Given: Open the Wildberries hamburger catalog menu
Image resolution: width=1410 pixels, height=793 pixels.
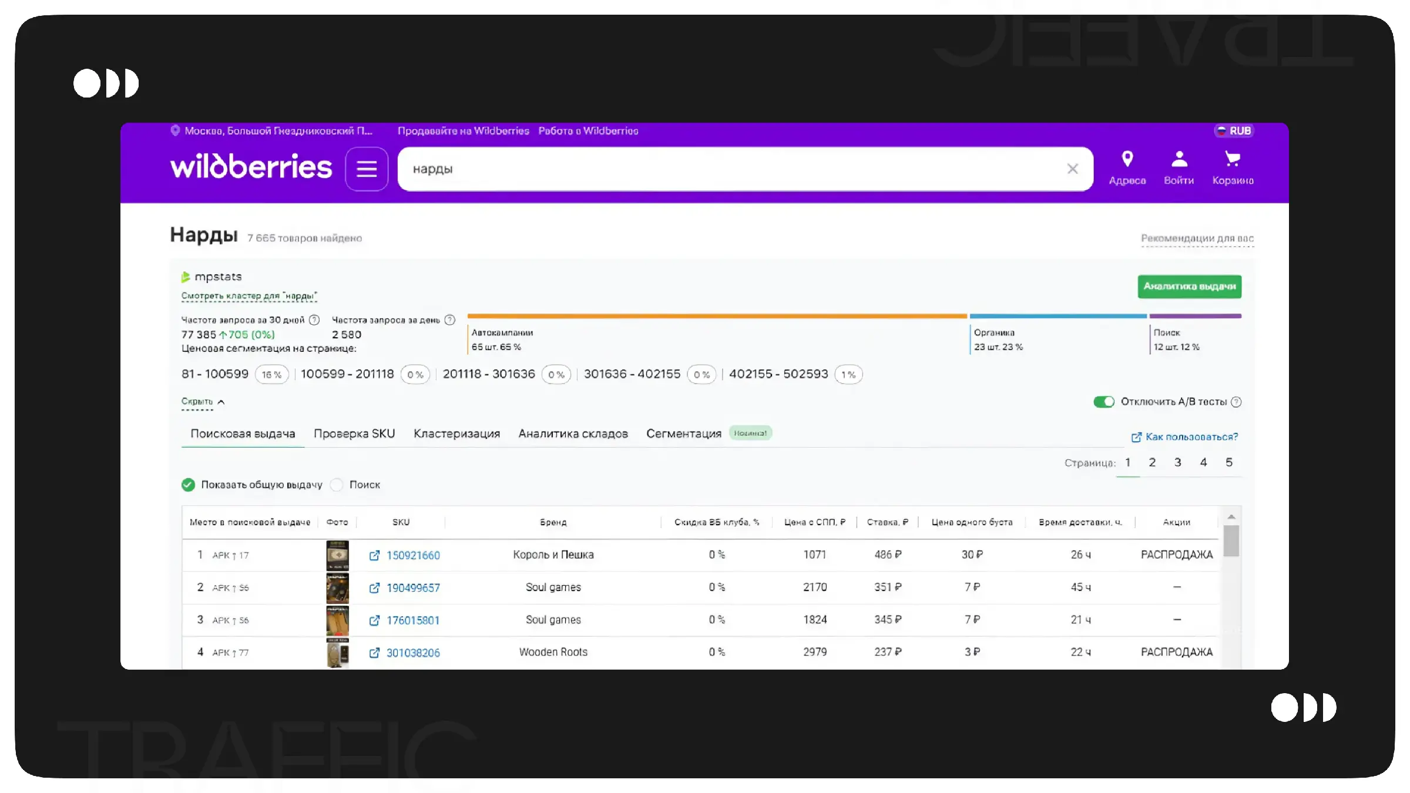Looking at the screenshot, I should [367, 169].
